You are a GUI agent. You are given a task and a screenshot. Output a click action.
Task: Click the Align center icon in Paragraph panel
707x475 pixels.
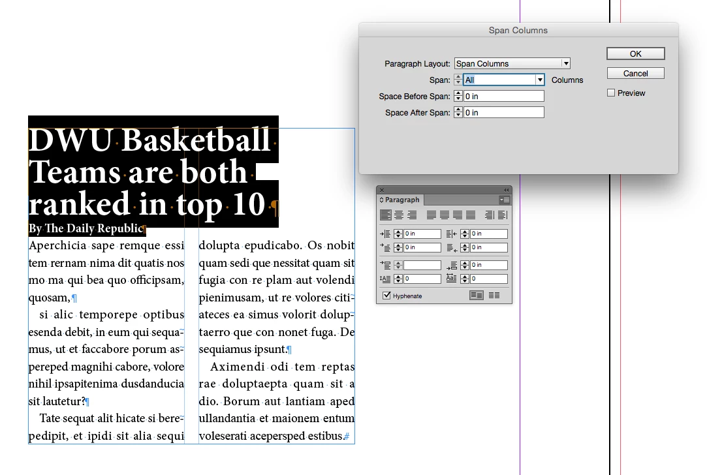click(x=399, y=215)
